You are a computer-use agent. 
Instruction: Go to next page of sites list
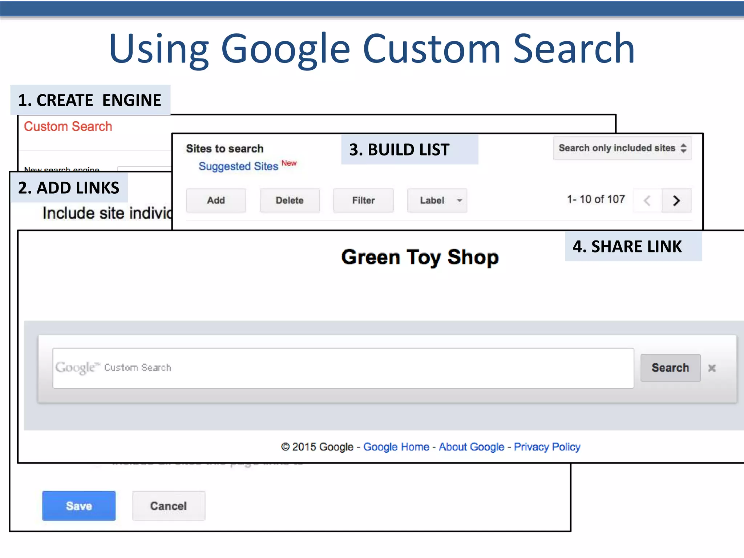[x=676, y=200]
